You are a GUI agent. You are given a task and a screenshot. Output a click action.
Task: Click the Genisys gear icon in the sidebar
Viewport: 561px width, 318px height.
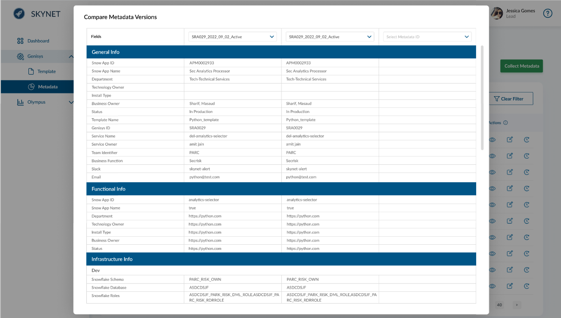tap(20, 57)
